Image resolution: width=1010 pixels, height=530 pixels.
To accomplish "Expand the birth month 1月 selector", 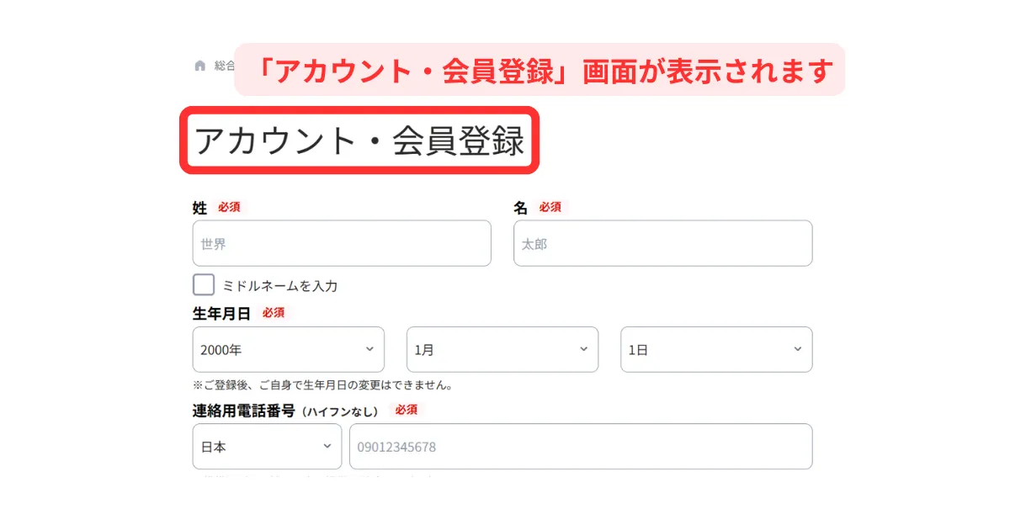I will pos(502,349).
